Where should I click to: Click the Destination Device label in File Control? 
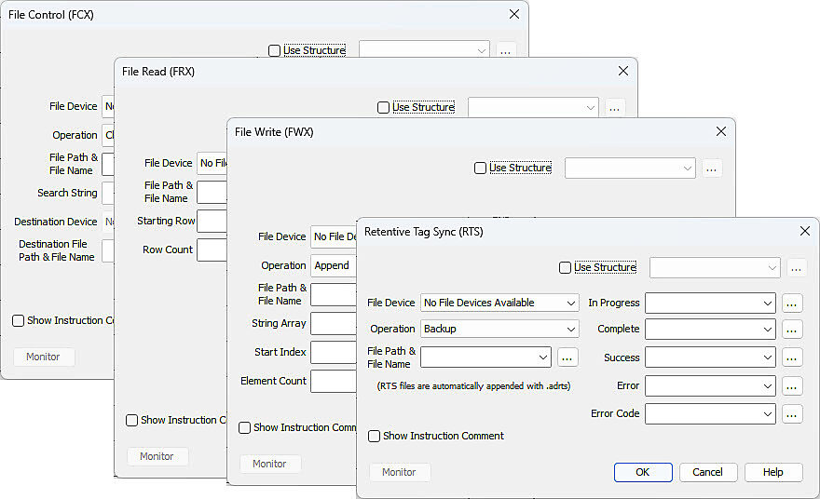click(x=55, y=223)
